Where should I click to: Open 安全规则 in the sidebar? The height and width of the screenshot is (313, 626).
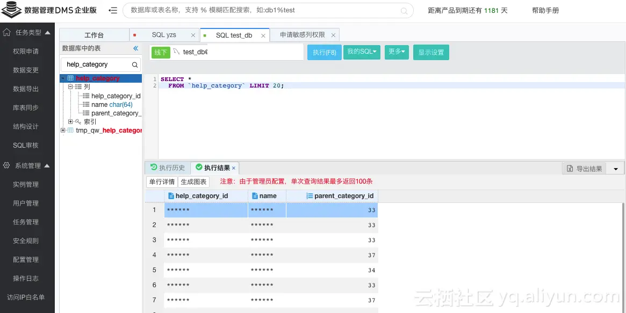pos(26,241)
